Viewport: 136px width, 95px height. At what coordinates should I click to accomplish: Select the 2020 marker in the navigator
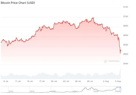coord(75,91)
